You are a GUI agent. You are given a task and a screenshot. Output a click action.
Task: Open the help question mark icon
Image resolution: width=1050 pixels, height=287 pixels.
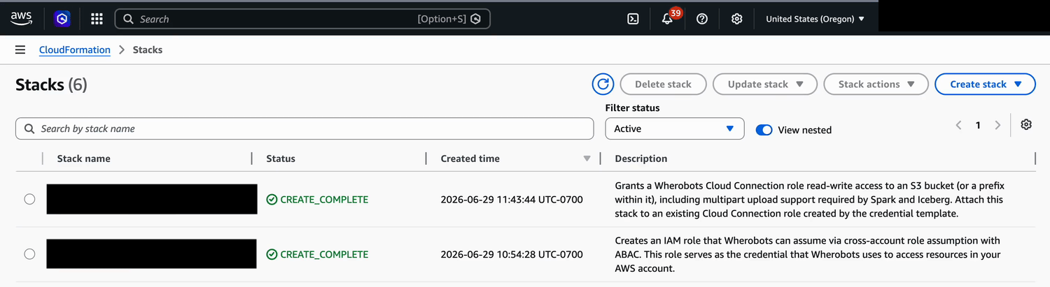tap(702, 19)
